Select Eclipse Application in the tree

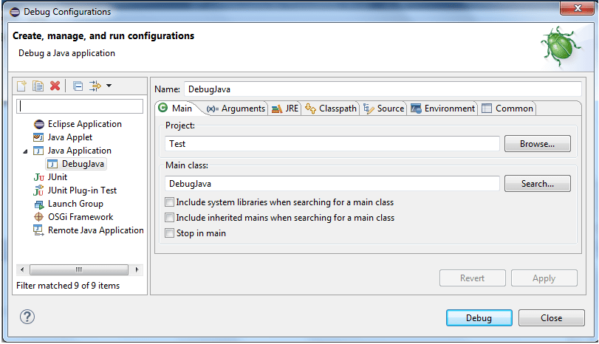point(84,124)
